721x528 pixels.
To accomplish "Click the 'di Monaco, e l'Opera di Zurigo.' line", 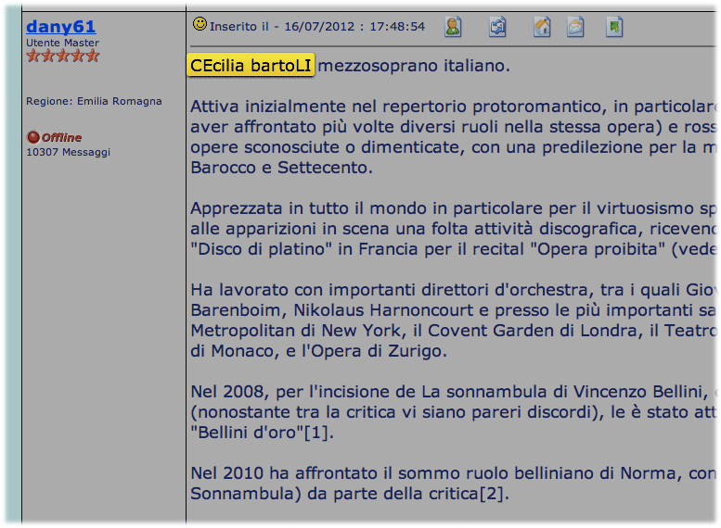I will pos(318,351).
